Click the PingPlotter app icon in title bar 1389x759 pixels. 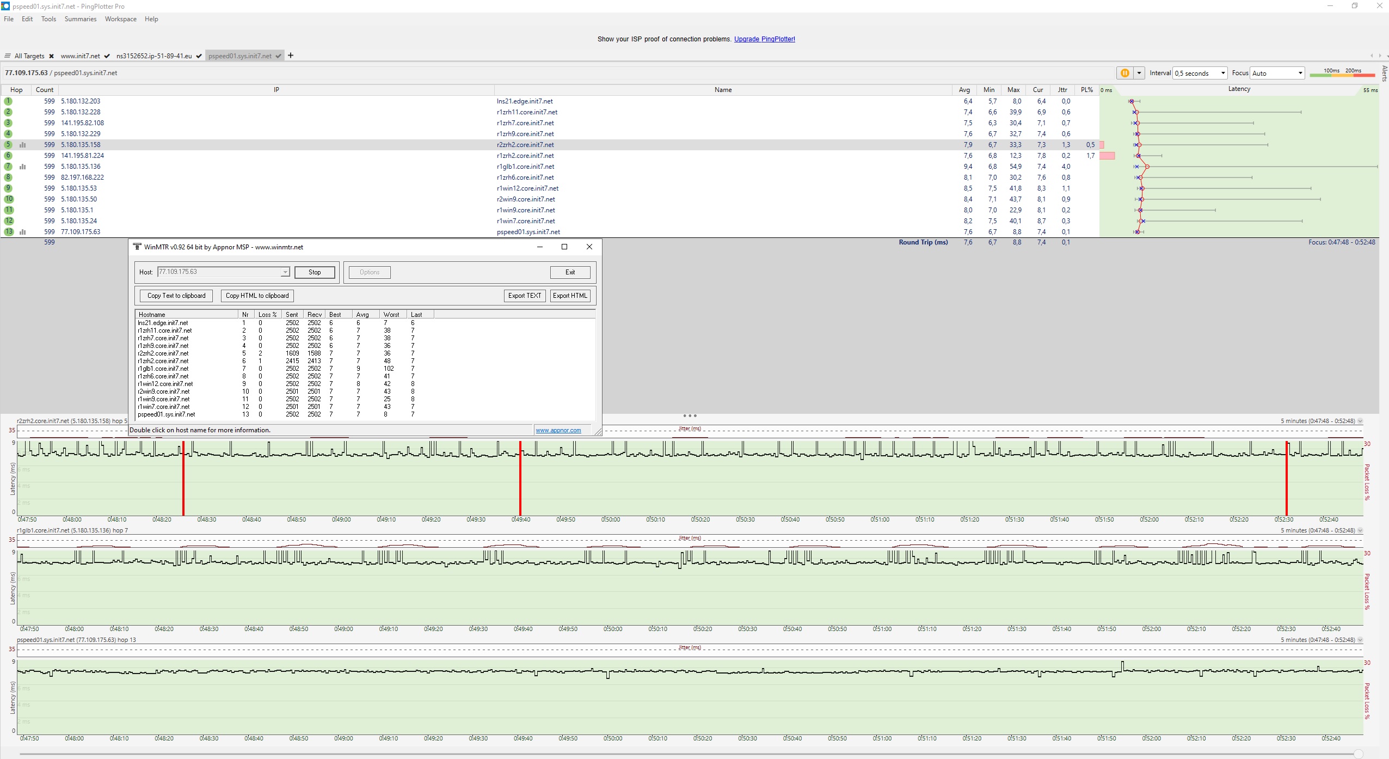click(x=5, y=6)
